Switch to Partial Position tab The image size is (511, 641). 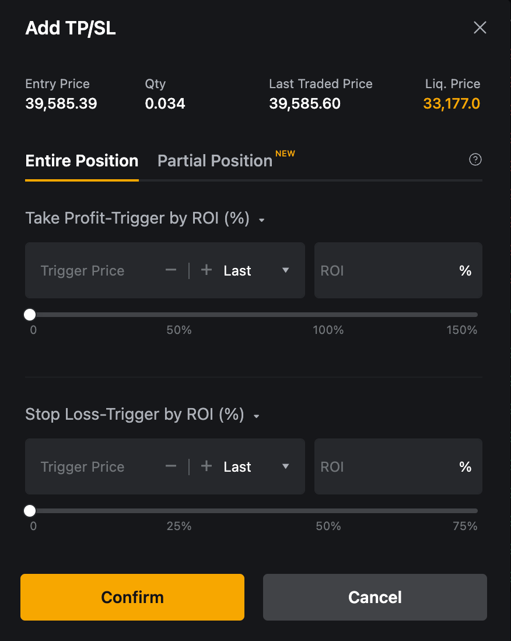pos(215,161)
